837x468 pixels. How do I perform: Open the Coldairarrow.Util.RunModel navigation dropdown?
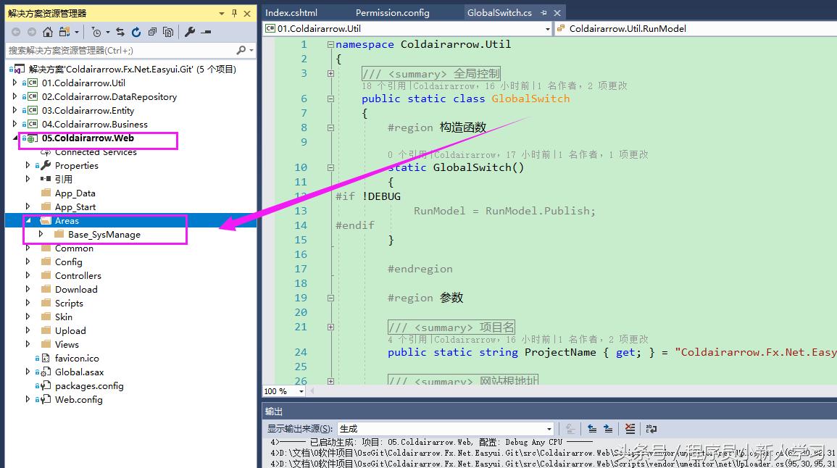pos(688,30)
